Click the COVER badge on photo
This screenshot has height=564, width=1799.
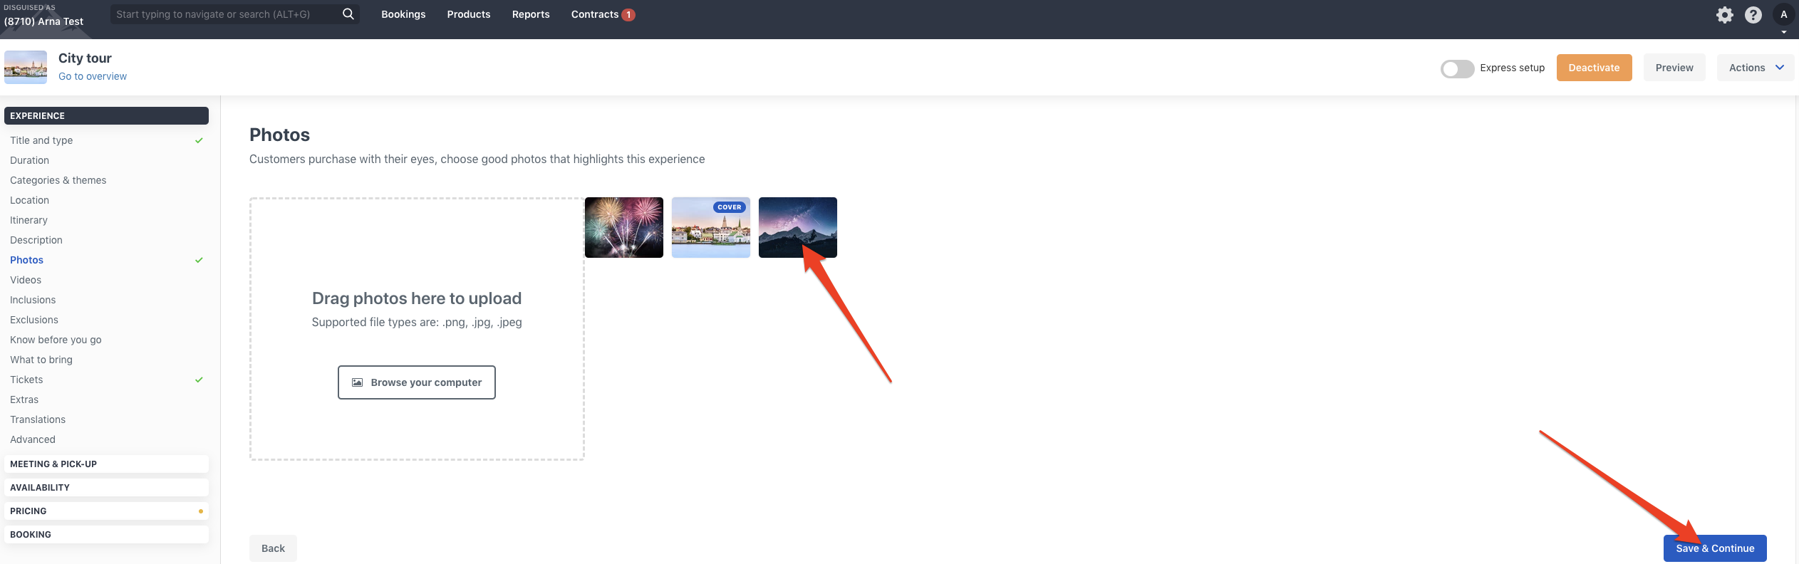click(730, 207)
